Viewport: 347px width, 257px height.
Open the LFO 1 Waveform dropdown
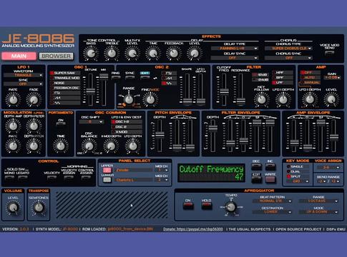[23, 75]
